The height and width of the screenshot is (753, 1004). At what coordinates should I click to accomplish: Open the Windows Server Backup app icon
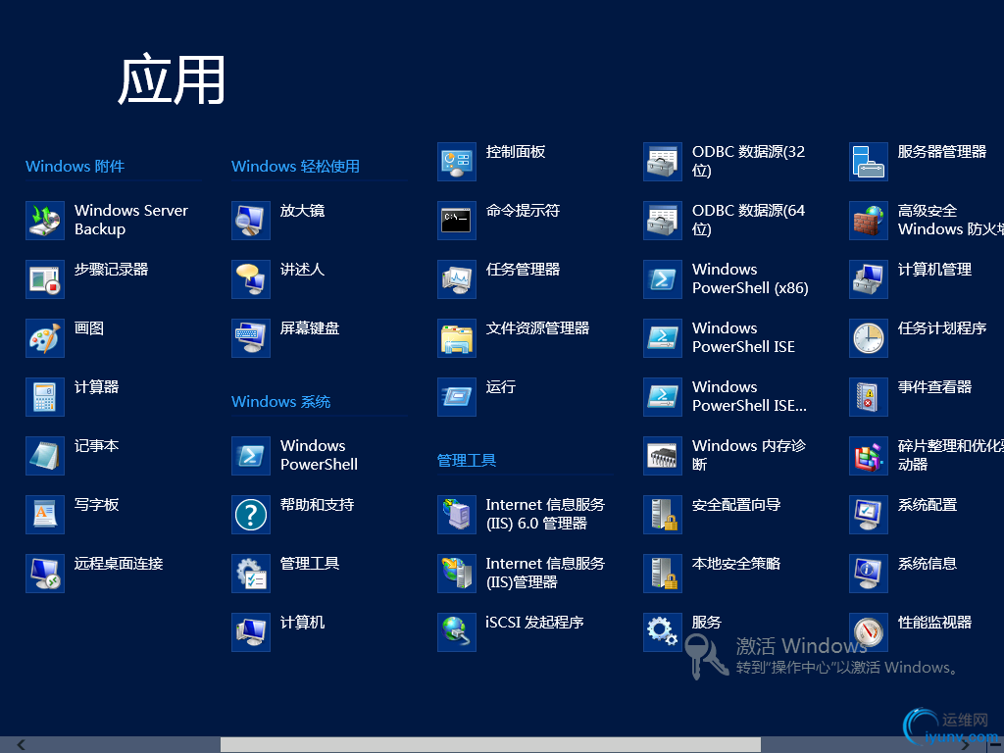[x=45, y=221]
